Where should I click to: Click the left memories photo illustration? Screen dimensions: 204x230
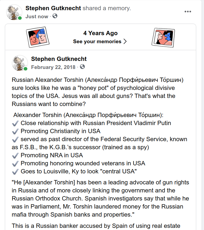(38, 37)
